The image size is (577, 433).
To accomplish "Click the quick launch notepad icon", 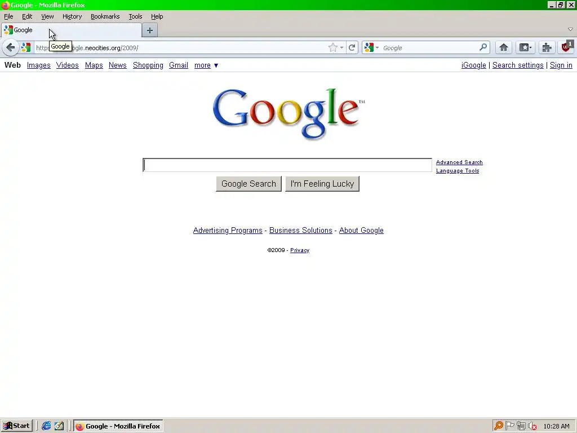I will tap(59, 426).
